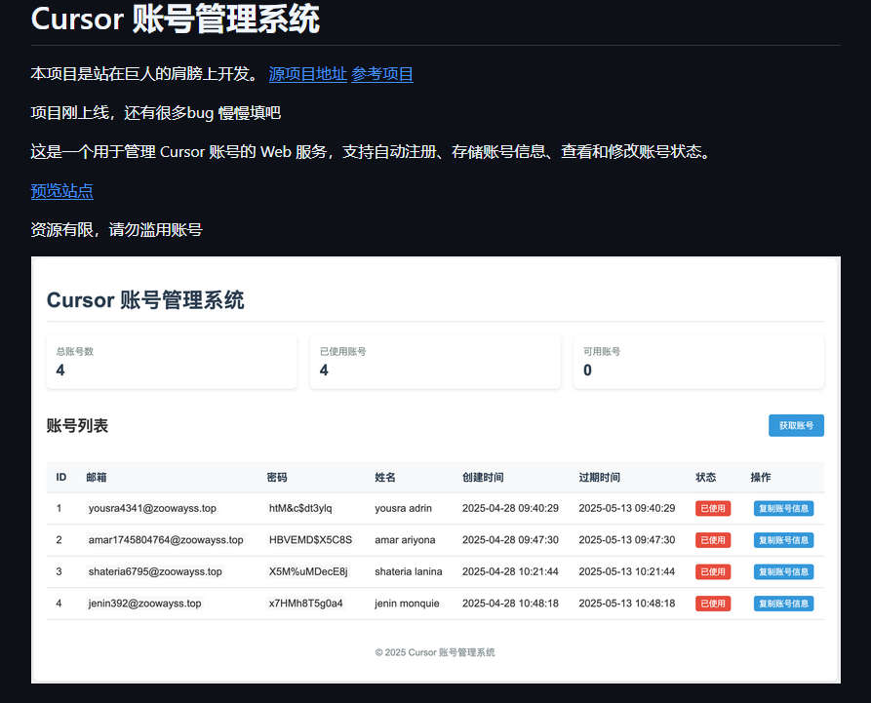This screenshot has width=871, height=703.
Task: Click the name yousra adrin
Action: point(403,508)
